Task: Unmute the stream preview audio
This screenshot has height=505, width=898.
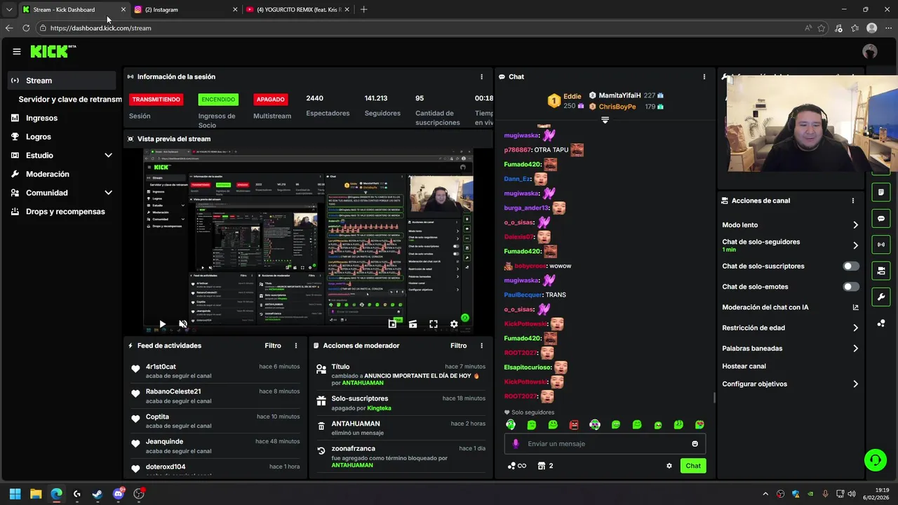Action: 182,324
